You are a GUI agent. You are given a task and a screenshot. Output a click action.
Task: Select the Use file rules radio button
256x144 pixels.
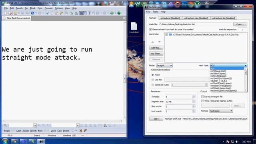coord(153,80)
